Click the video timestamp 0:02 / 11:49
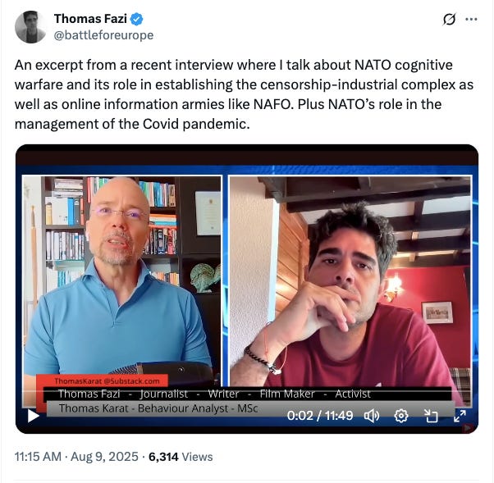Viewport: 494px width, 483px height. (x=320, y=416)
